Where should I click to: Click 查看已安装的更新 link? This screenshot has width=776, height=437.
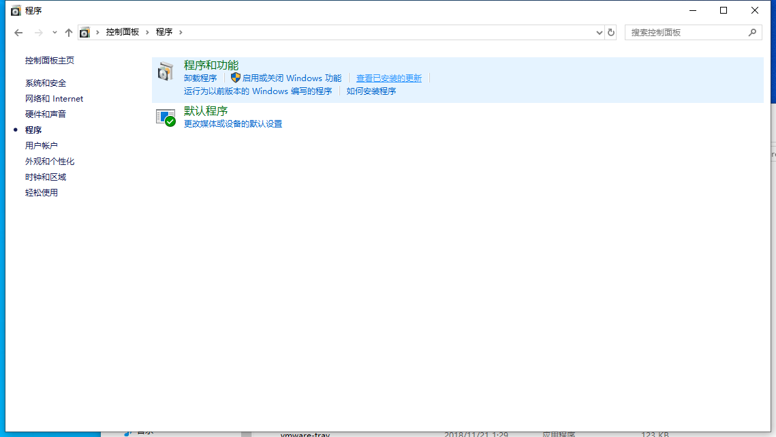click(x=389, y=78)
